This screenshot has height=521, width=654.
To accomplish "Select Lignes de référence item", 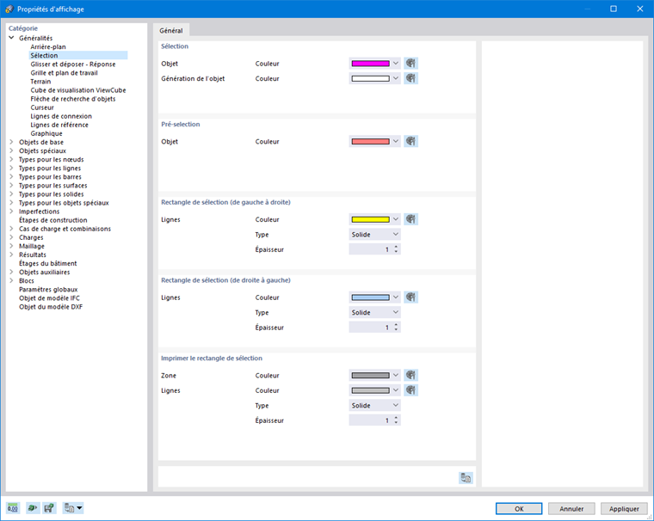I will pyautogui.click(x=59, y=125).
